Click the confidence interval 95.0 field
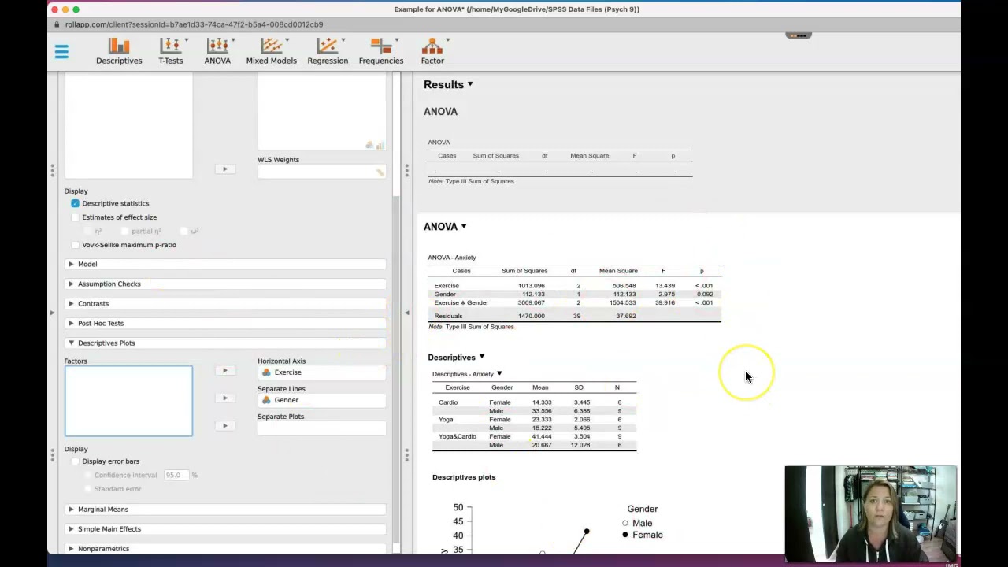Viewport: 1008px width, 567px height. coord(176,476)
